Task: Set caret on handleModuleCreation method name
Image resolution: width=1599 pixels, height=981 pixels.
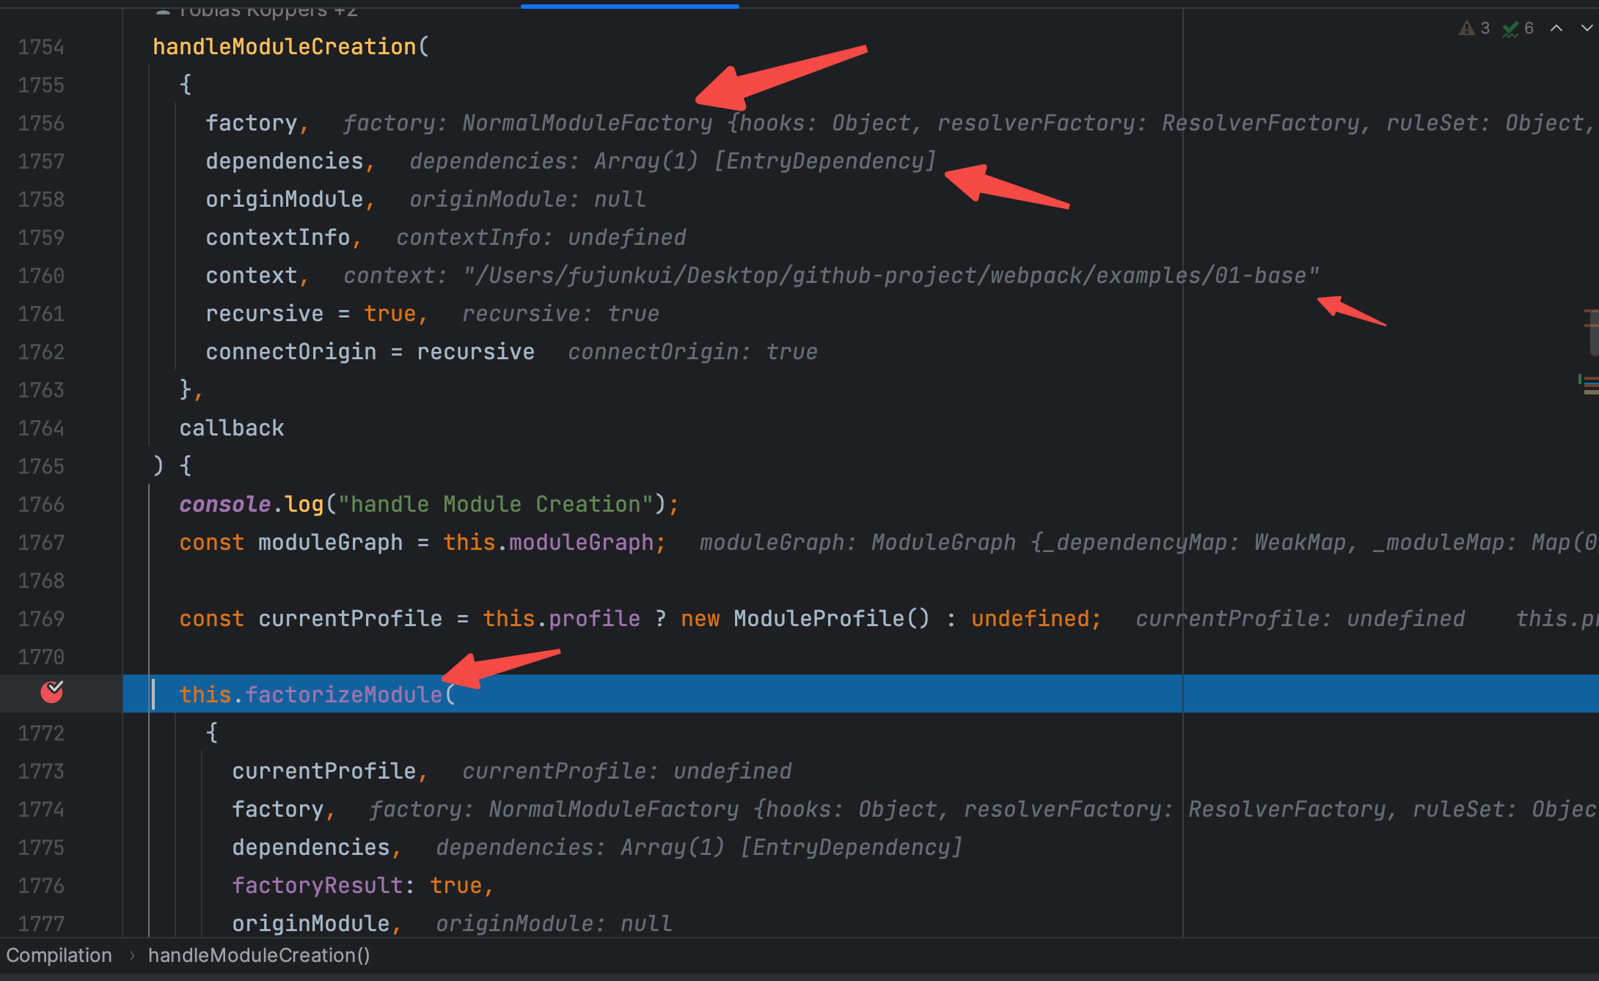Action: [285, 47]
